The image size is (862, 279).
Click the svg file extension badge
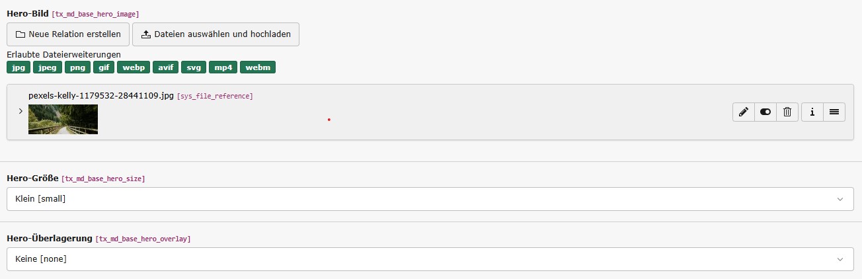tap(194, 67)
